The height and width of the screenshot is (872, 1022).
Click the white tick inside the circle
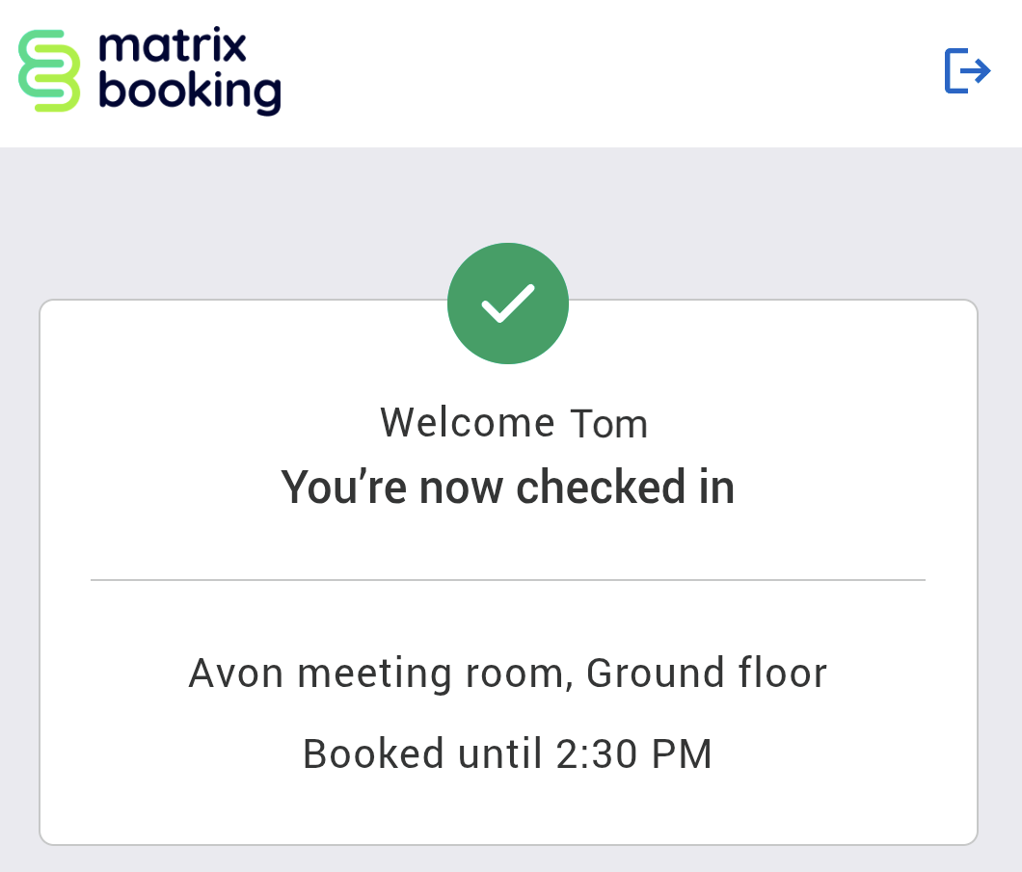pyautogui.click(x=508, y=303)
